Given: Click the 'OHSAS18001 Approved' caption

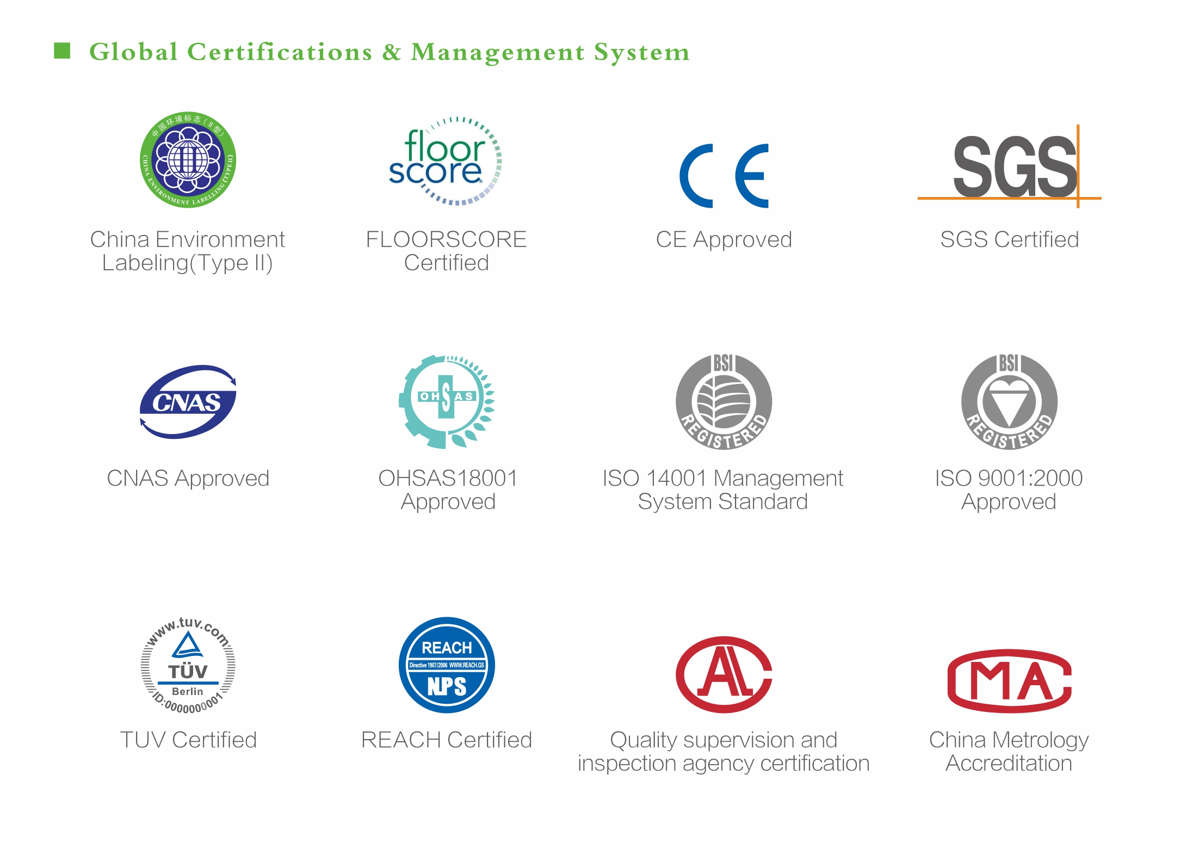Looking at the screenshot, I should 448,490.
